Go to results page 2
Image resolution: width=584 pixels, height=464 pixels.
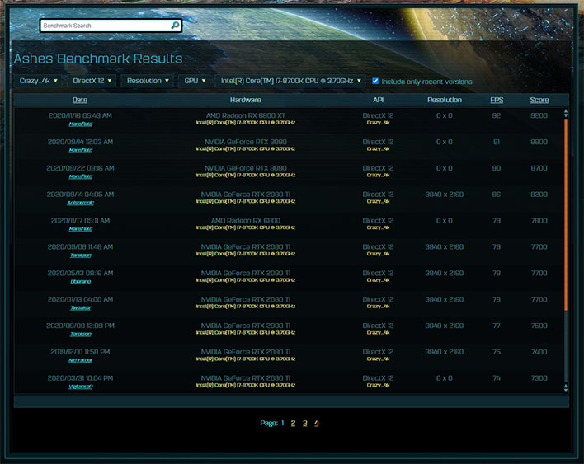point(293,423)
